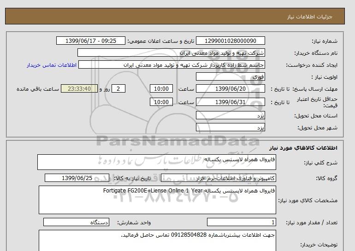Click the ایجاد کننده درخواست label
The height and width of the screenshot is (251, 355).
click(312, 65)
